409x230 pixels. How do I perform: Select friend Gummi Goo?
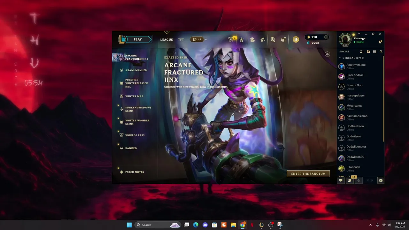coord(360,87)
